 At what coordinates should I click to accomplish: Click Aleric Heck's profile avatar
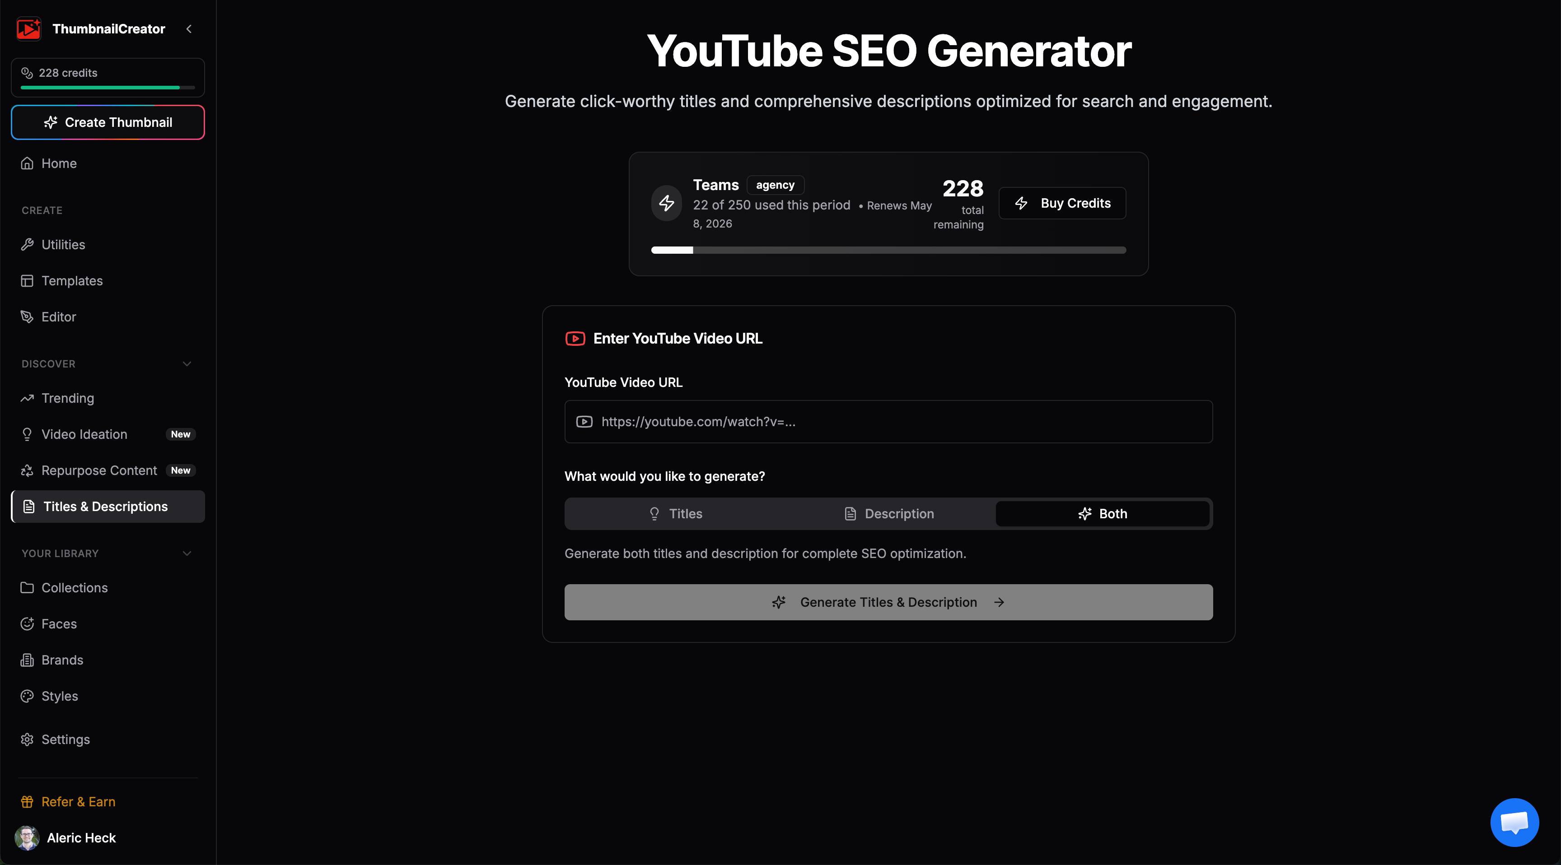click(27, 838)
